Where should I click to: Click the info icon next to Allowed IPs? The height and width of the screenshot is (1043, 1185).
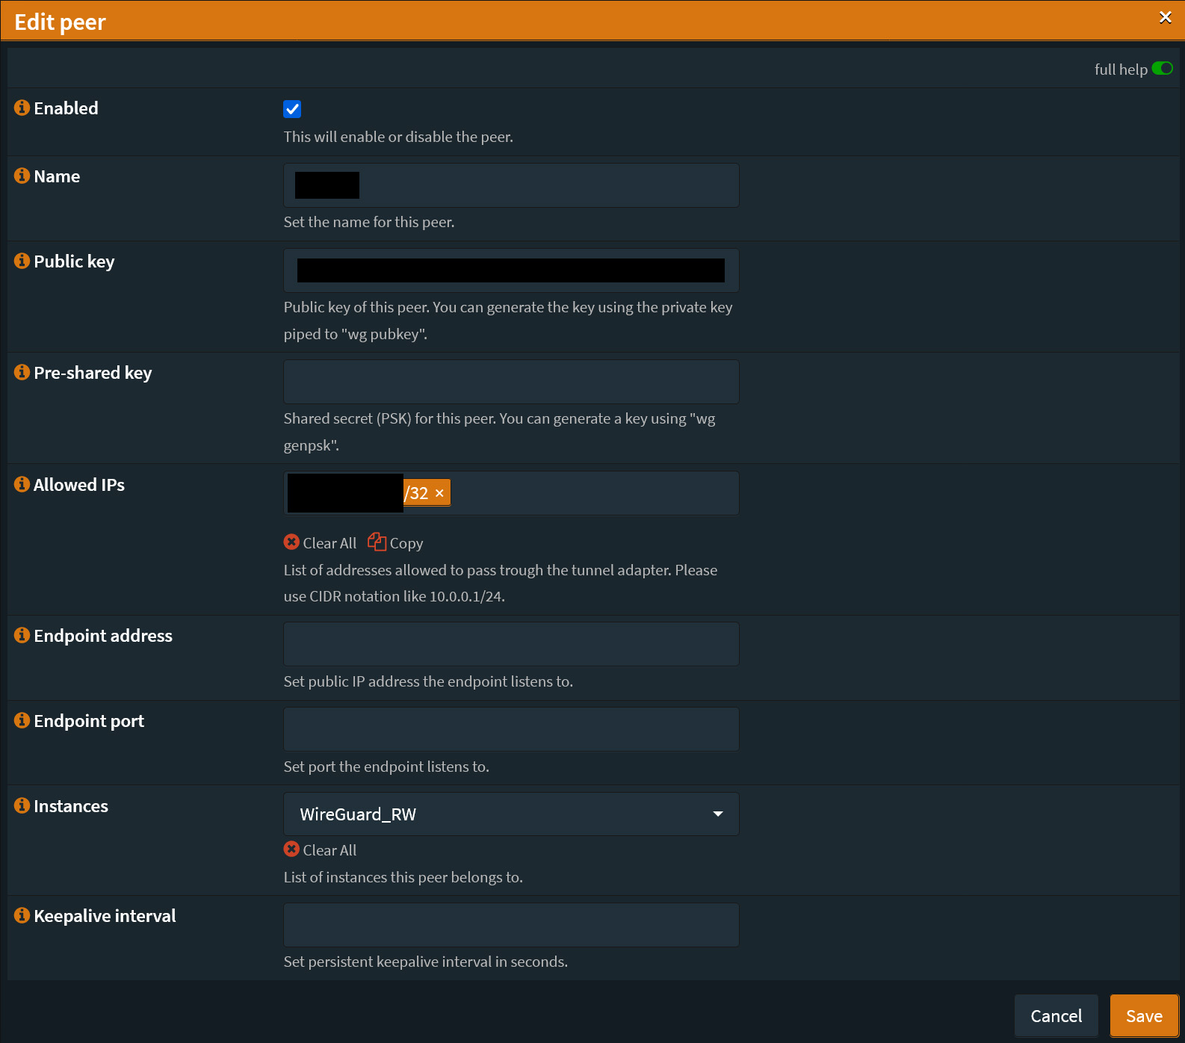[22, 484]
